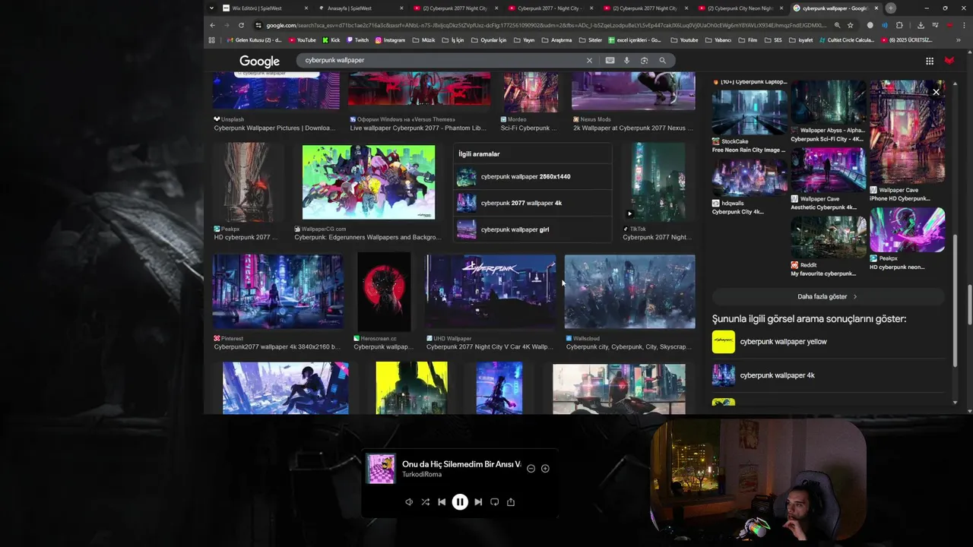Image resolution: width=973 pixels, height=547 pixels.
Task: Start voice search with microphone icon
Action: [x=626, y=60]
